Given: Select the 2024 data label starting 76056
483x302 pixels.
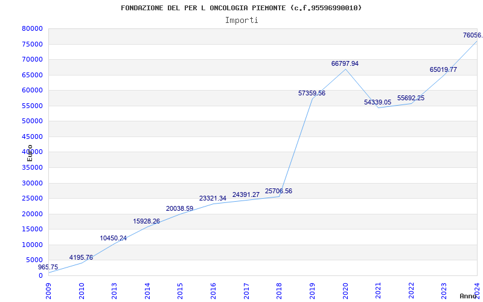Looking at the screenshot, I should 473,35.
